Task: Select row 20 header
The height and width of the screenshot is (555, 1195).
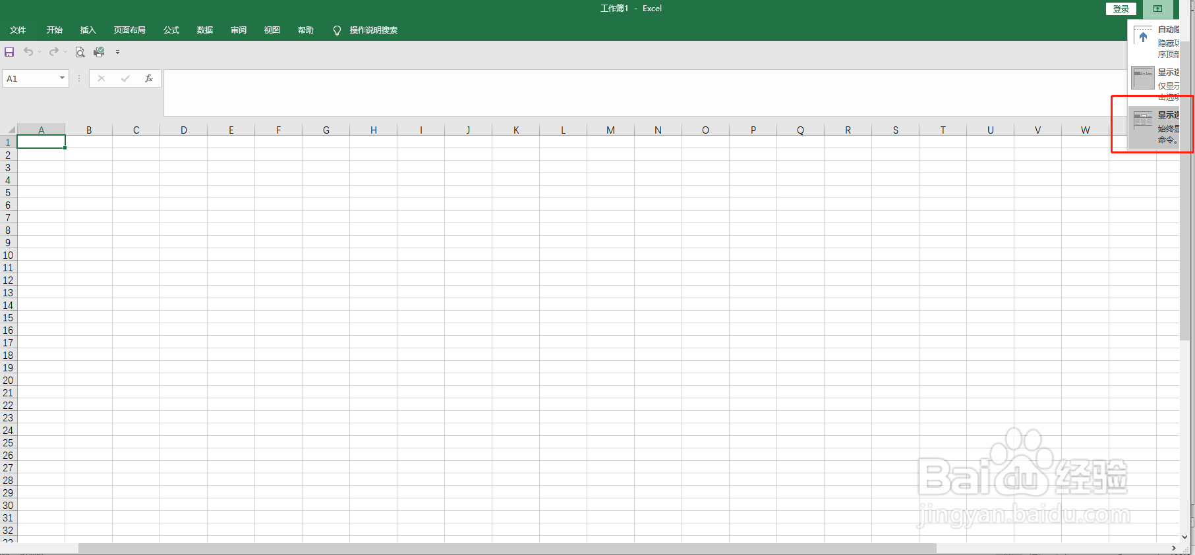Action: (8, 380)
